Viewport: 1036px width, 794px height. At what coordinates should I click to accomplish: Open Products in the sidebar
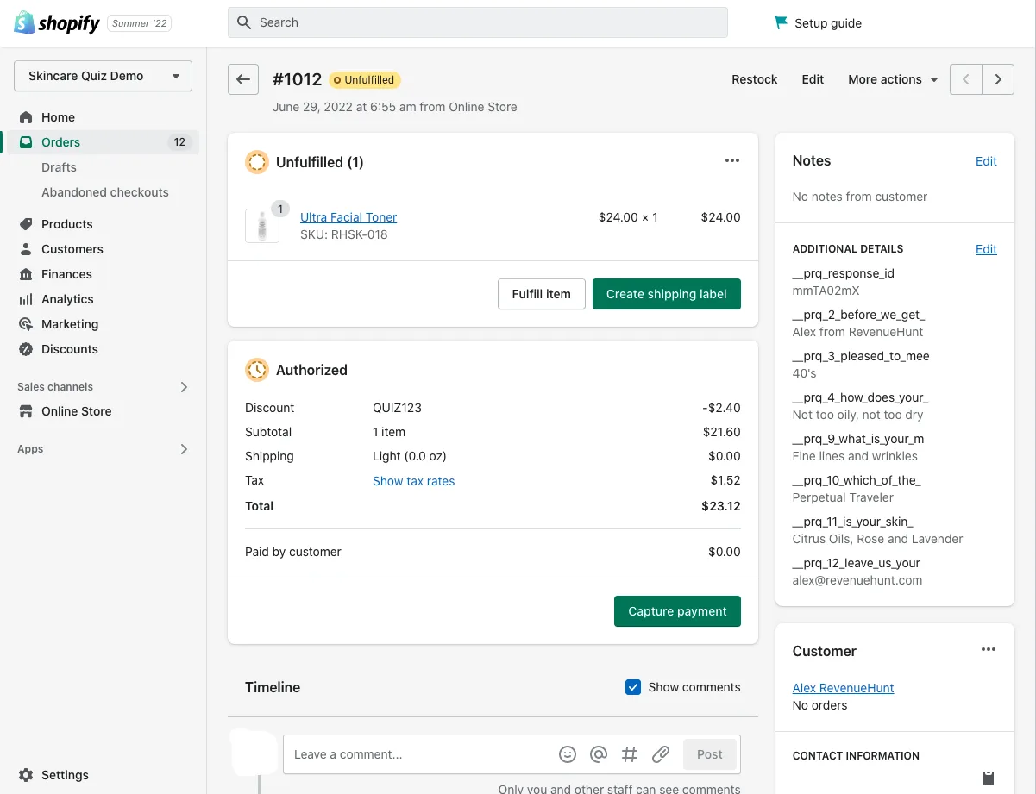66,224
